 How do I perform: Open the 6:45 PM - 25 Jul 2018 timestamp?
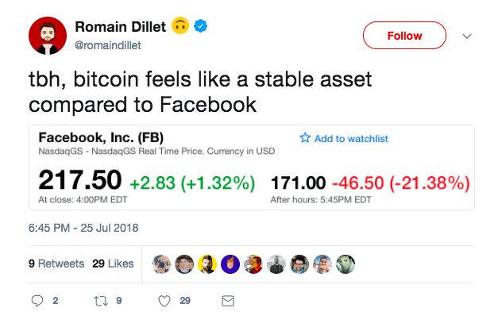[83, 228]
